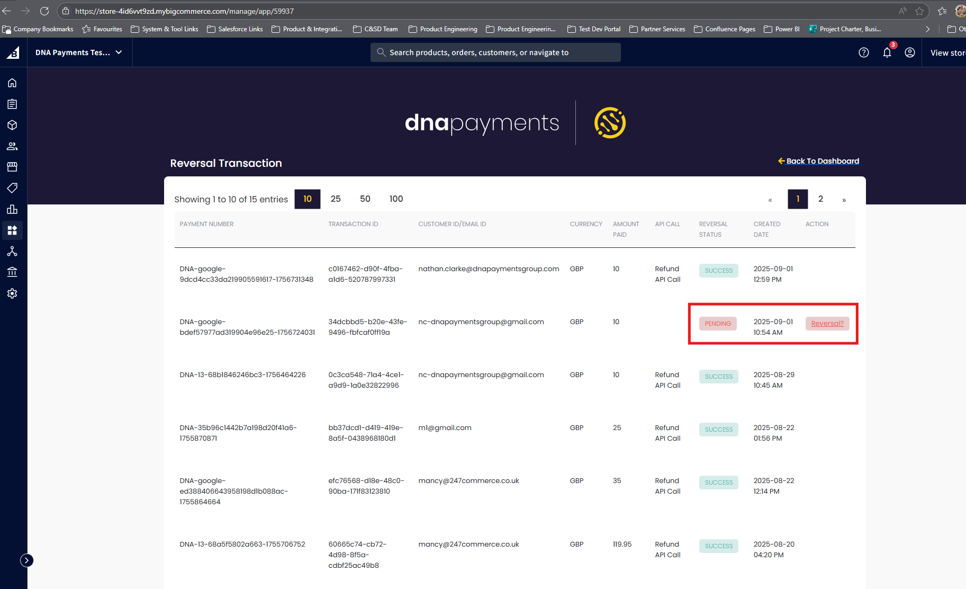
Task: Open Analytics bar chart icon
Action: tap(12, 209)
